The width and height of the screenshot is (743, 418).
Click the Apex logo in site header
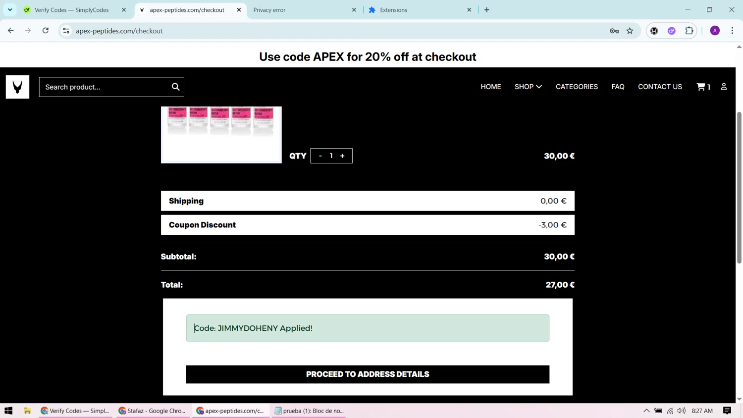[17, 87]
